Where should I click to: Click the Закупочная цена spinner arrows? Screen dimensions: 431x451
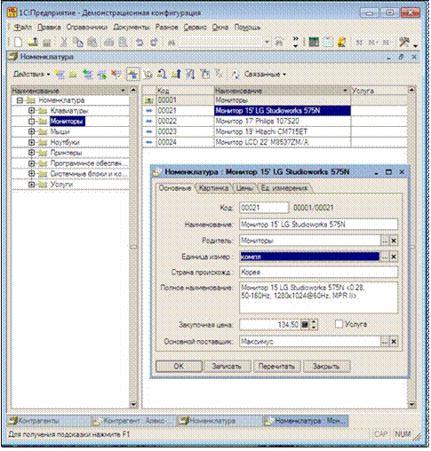(x=314, y=325)
